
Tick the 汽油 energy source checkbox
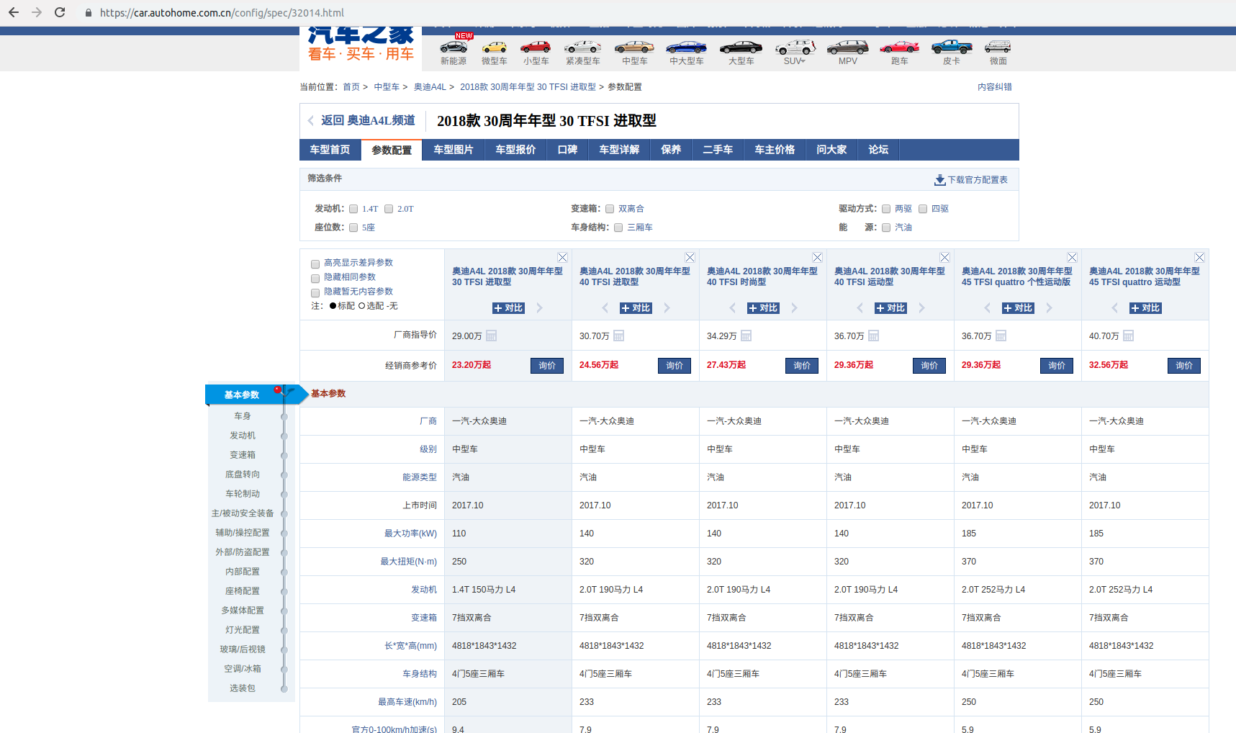tap(886, 228)
